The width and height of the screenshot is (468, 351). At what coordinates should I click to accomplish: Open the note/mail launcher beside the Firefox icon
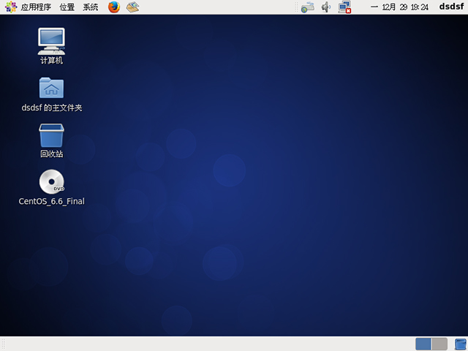tap(132, 7)
